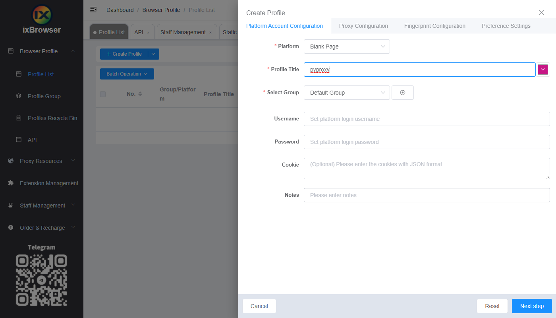
Task: Click the Reset button
Action: [x=492, y=306]
